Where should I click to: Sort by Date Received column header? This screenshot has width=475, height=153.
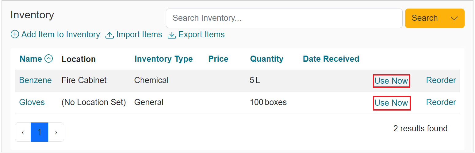coord(331,59)
